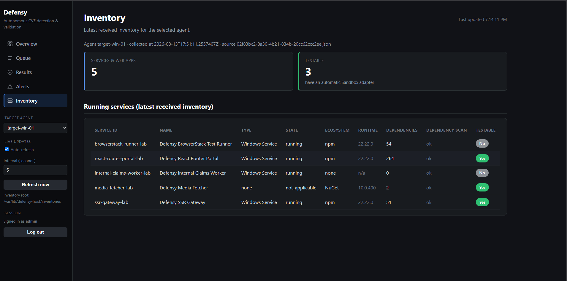Click the Last updated timestamp
Image resolution: width=567 pixels, height=281 pixels.
[483, 20]
